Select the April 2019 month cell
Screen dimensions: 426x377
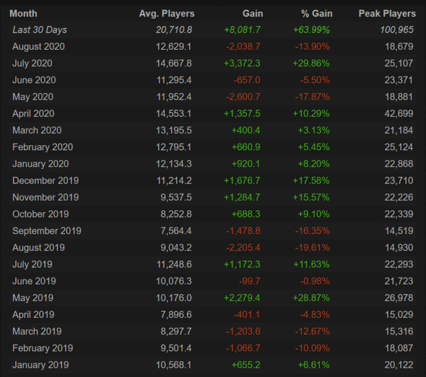pyautogui.click(x=34, y=315)
